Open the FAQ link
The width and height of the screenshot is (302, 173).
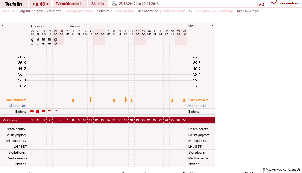(260, 4)
